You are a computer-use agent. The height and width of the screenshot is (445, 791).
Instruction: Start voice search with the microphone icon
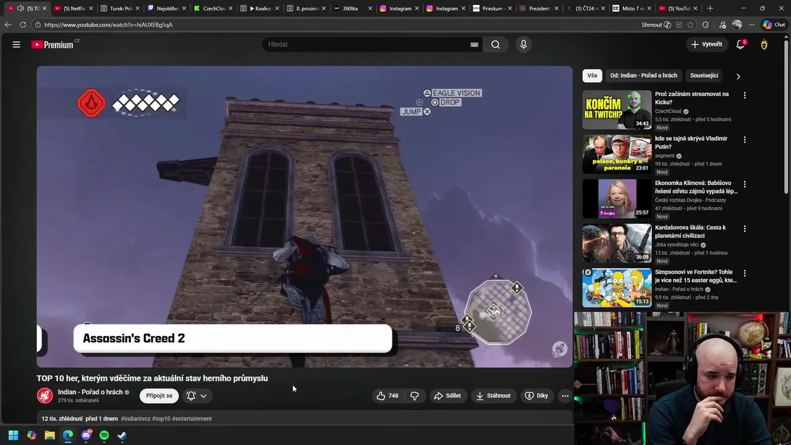[523, 44]
